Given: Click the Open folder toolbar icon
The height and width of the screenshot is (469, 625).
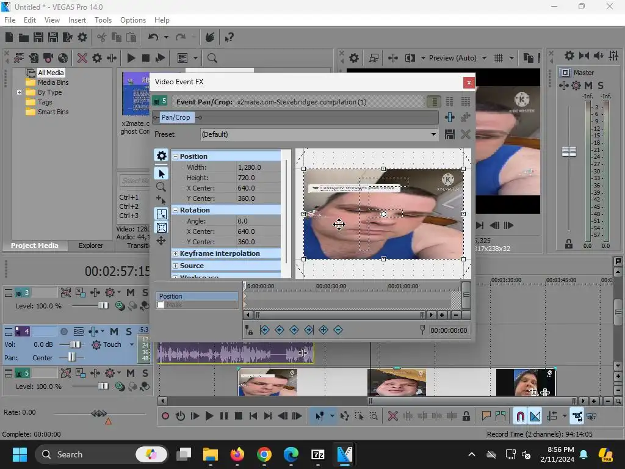Looking at the screenshot, I should point(24,37).
